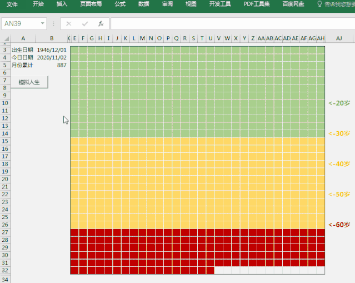Select column header AJ

pyautogui.click(x=339, y=38)
